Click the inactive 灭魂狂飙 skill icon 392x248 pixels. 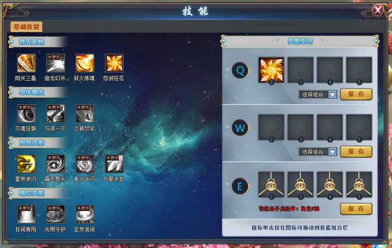[26, 113]
